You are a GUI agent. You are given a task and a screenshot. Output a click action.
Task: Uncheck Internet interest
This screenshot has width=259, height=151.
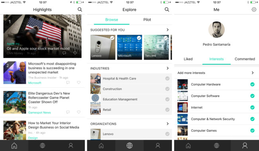[252, 108]
